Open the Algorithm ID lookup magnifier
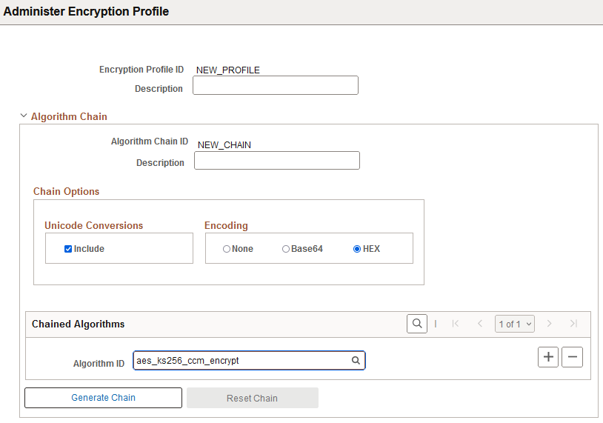 click(356, 360)
